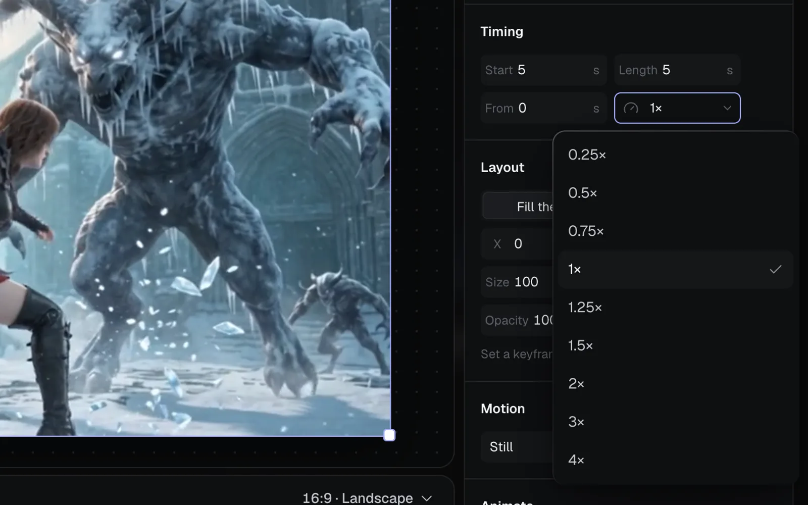Click the ice monster video preview
The width and height of the screenshot is (808, 505).
click(195, 217)
